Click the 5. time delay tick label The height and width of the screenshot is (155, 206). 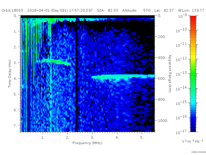tap(15, 94)
